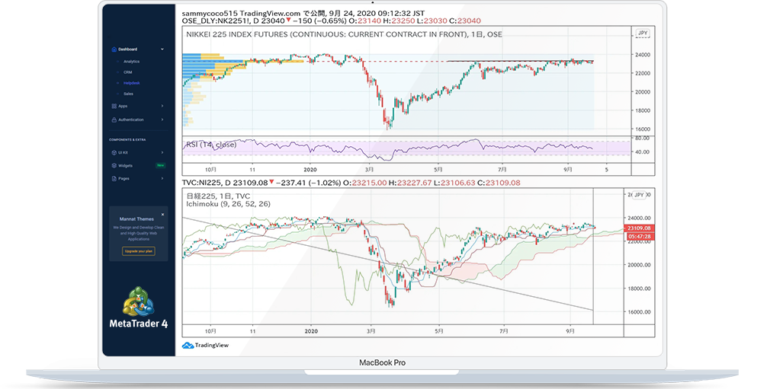Click the Dashboard home icon

114,49
